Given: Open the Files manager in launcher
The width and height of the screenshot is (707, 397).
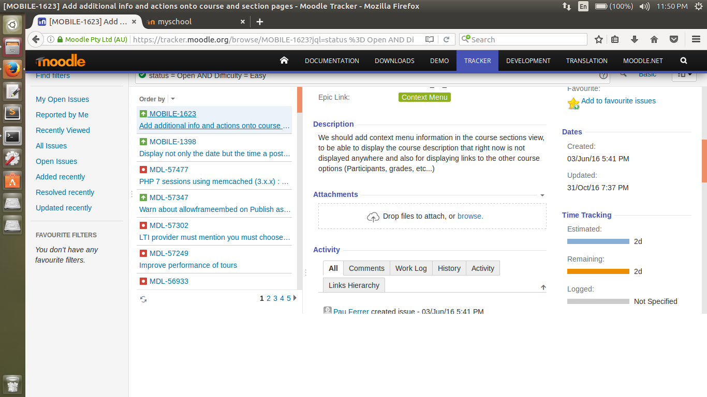Looking at the screenshot, I should click(12, 47).
